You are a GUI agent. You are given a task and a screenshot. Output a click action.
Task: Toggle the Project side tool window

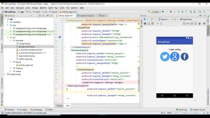pos(2,20)
